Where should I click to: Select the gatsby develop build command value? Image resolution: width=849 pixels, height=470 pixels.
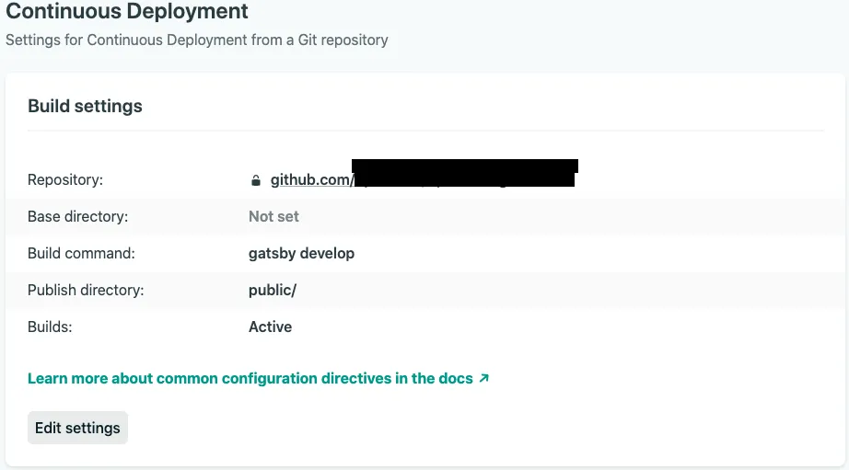[301, 253]
